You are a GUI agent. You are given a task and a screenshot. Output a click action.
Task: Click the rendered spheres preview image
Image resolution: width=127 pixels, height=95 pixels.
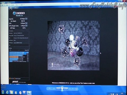point(74,45)
